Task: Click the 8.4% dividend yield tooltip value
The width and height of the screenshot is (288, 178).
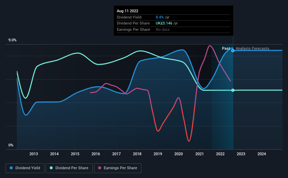Action: (x=160, y=17)
